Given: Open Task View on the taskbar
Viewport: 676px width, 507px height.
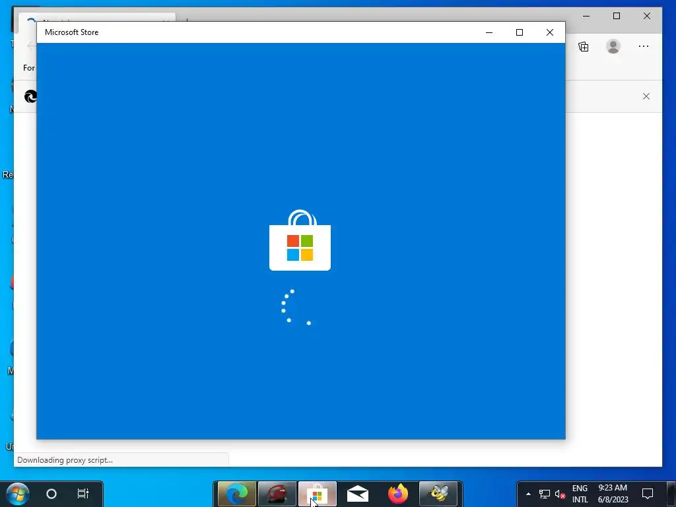Looking at the screenshot, I should [x=83, y=494].
